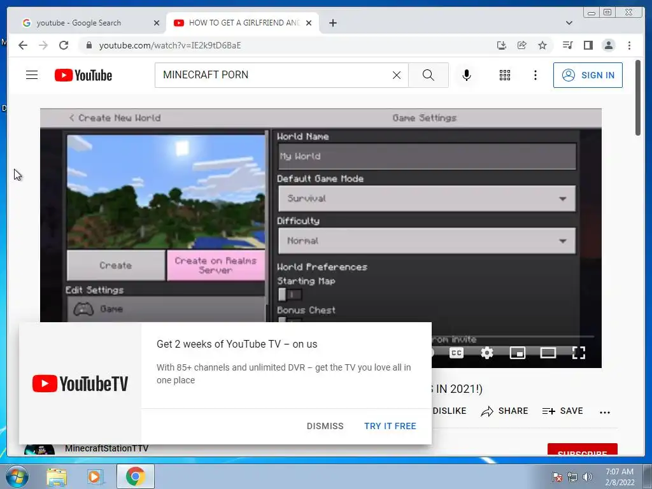Launch Windows Media Player from taskbar
The height and width of the screenshot is (489, 652).
pos(95,476)
